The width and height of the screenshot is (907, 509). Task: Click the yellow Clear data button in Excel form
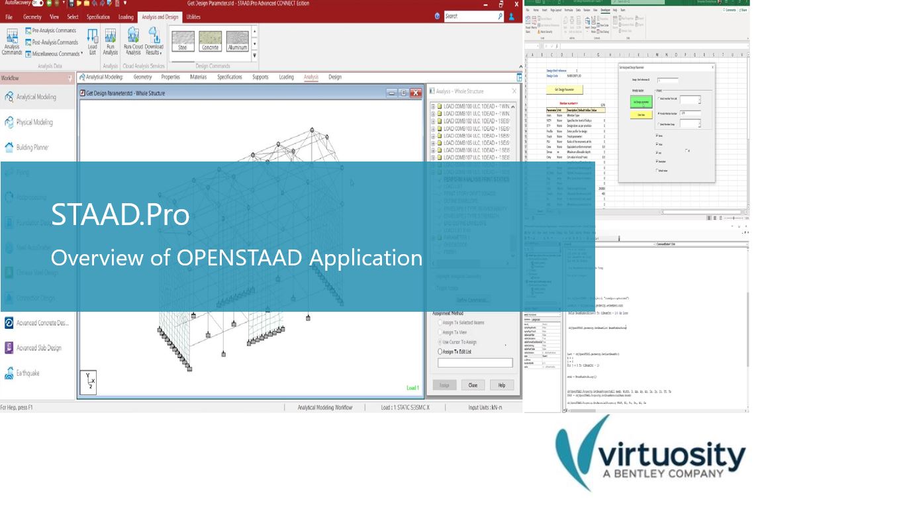(641, 115)
